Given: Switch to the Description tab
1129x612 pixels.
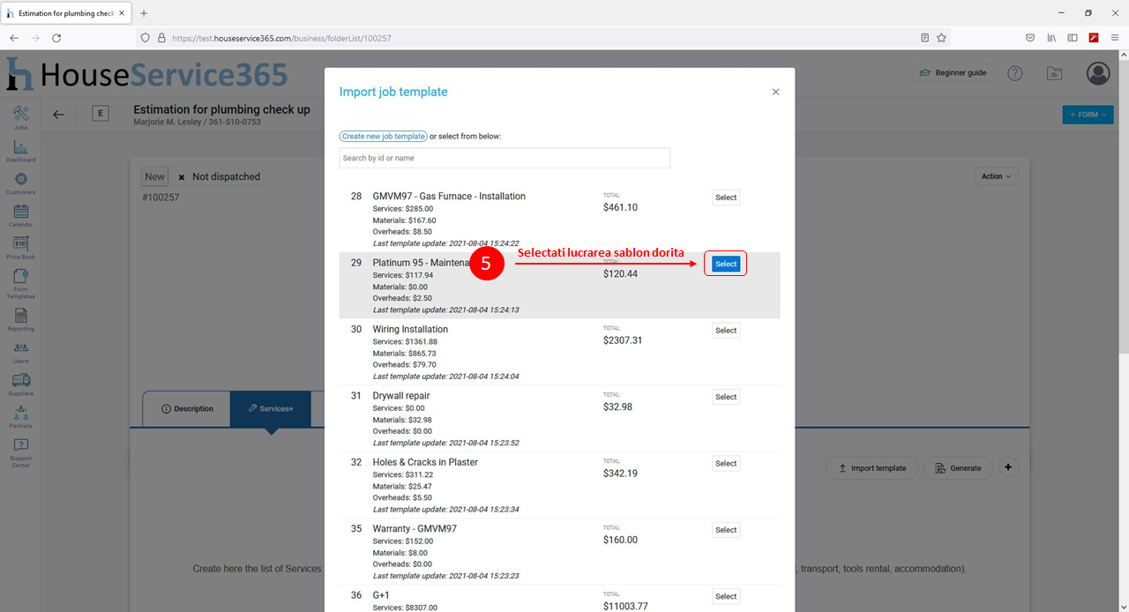Looking at the screenshot, I should [187, 409].
